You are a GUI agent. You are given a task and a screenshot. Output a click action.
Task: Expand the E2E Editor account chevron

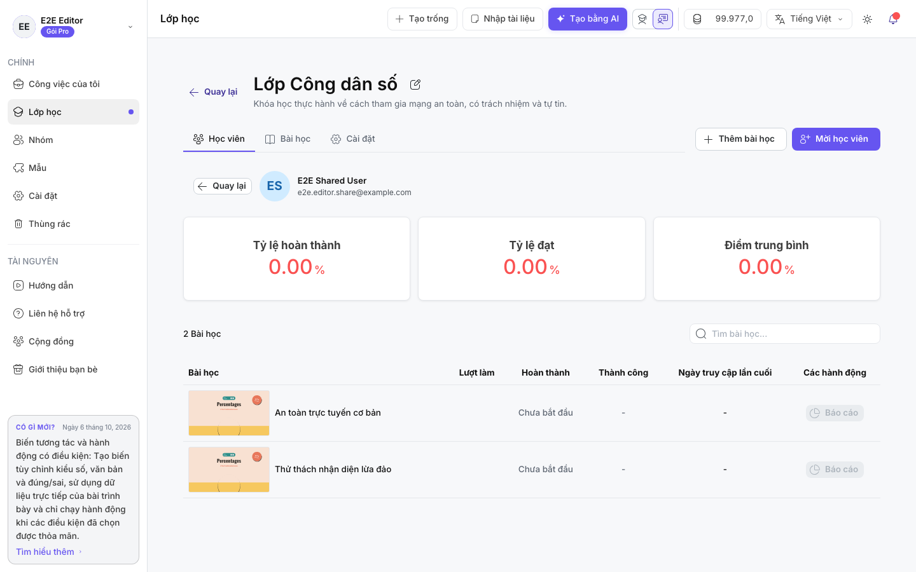[130, 27]
